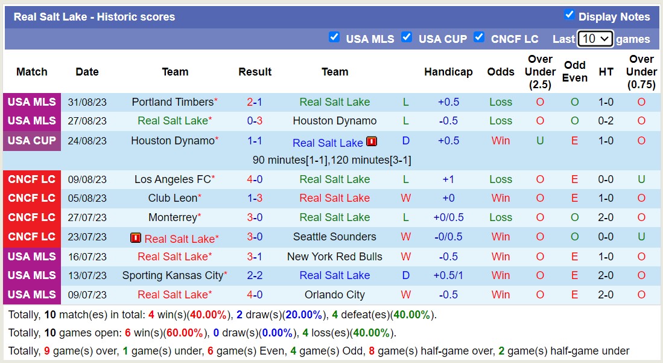Viewport: 663px width, 363px height.
Task: Open the Portland Timbers team link
Action: coord(172,101)
